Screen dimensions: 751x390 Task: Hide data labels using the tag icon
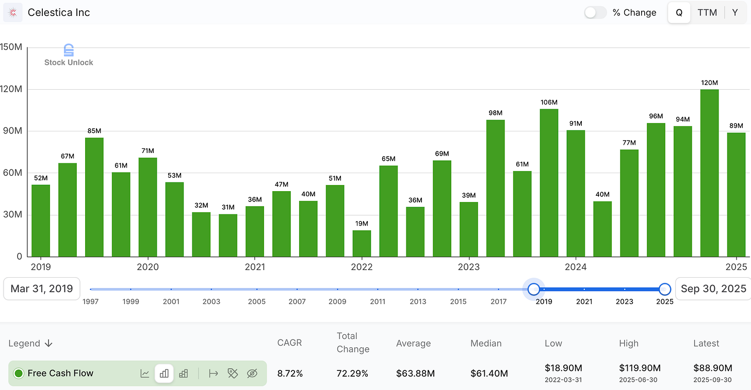[233, 374]
